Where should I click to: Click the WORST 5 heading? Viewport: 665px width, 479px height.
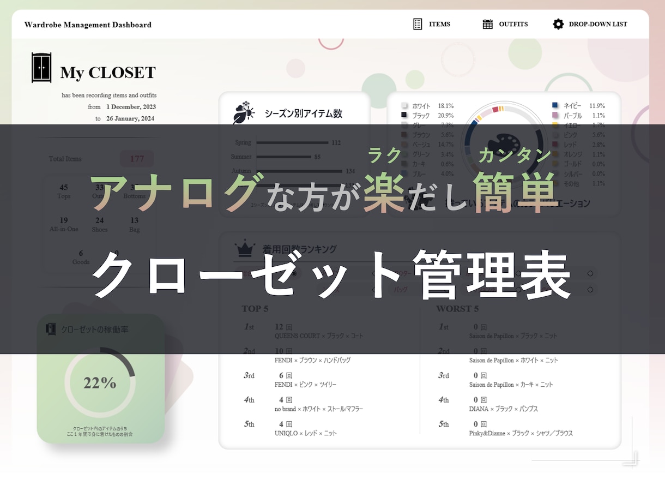457,309
